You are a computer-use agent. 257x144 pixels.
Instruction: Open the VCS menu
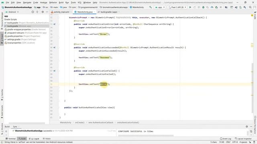[80, 2]
